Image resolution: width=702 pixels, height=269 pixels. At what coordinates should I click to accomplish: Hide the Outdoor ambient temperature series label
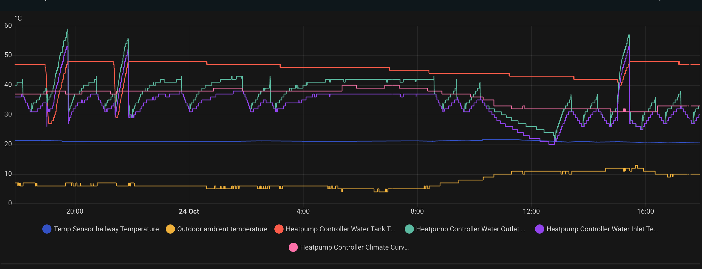[x=222, y=229]
